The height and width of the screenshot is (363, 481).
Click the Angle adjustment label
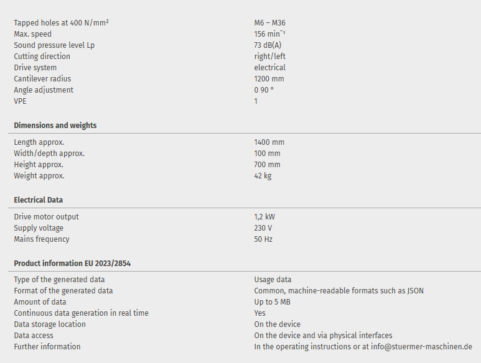44,90
